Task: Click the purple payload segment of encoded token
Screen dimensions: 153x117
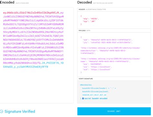Action: tap(33, 38)
